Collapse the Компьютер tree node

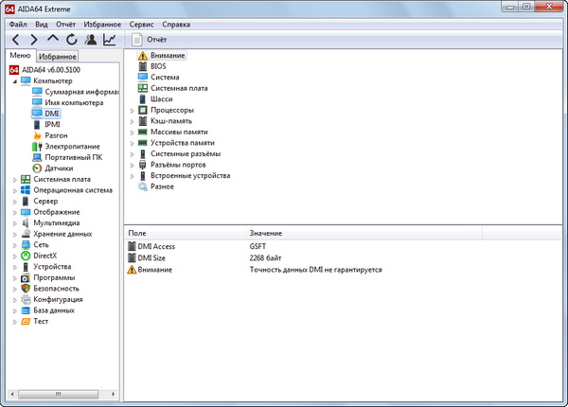pos(14,81)
